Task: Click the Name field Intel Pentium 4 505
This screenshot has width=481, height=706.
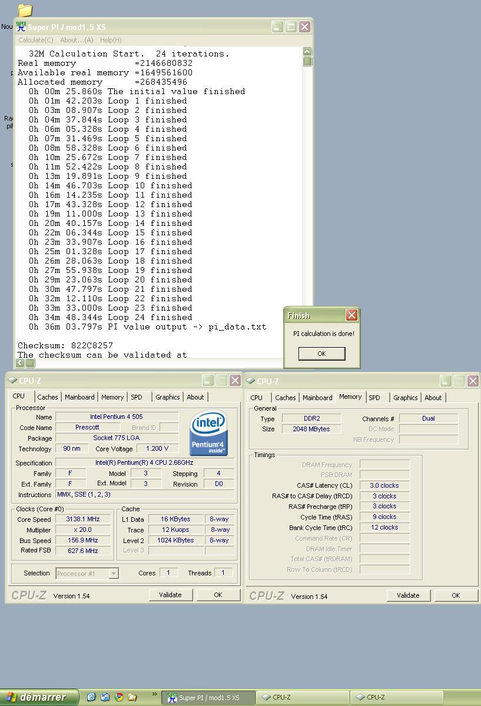Action: (117, 417)
